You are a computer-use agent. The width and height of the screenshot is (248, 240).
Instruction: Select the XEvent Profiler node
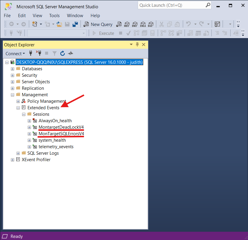[x=36, y=160]
